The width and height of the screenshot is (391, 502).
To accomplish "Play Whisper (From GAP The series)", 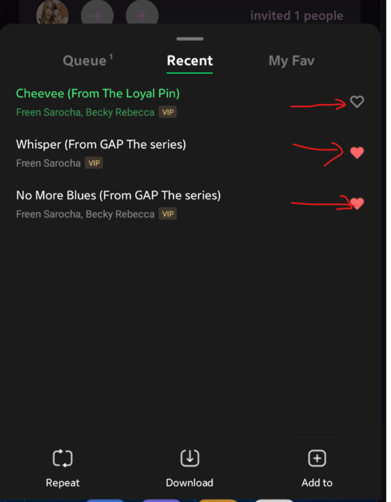I will pos(101,145).
